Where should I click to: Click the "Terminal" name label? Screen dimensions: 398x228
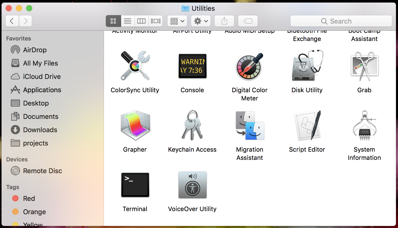pyautogui.click(x=135, y=209)
